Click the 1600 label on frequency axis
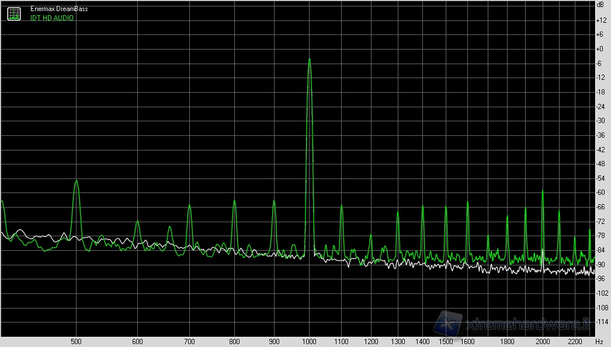611x347 pixels. tap(467, 342)
